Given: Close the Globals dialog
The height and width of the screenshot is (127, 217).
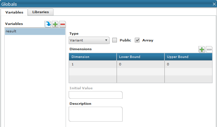Looking at the screenshot, I should 214,4.
